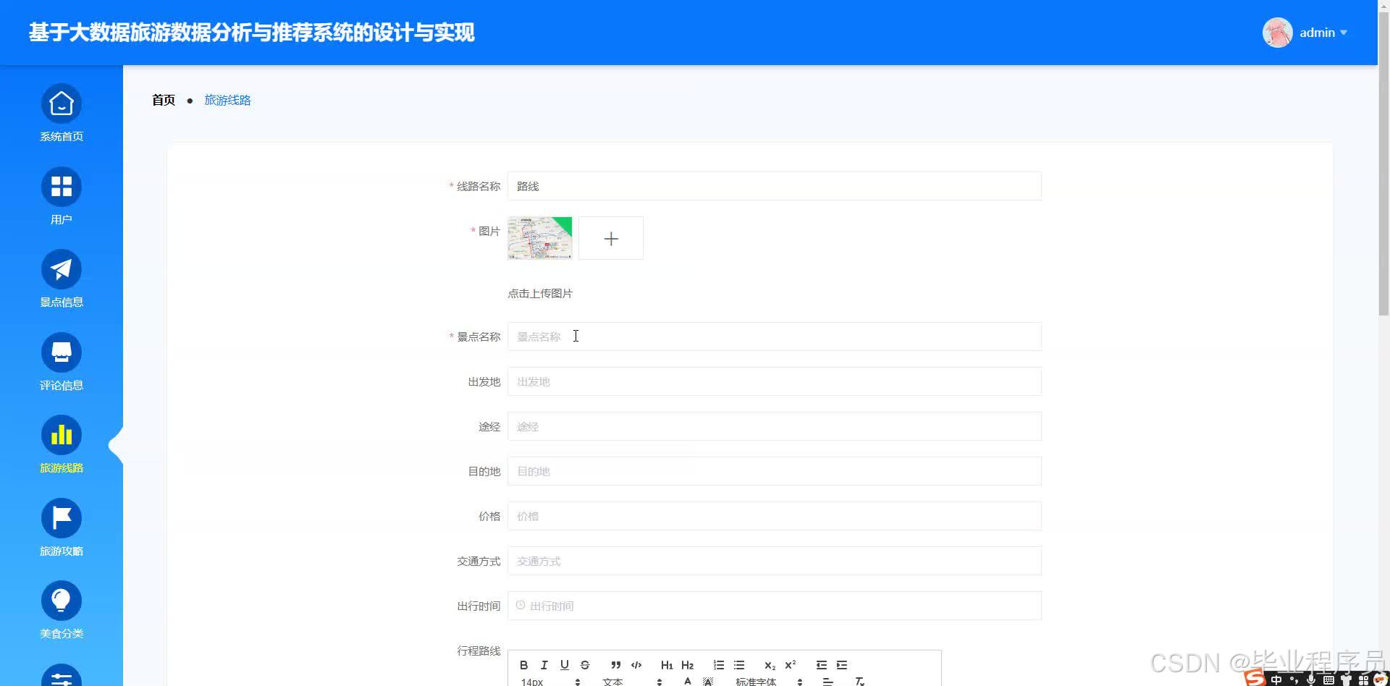The image size is (1390, 686).
Task: Insert an ordered numbered list
Action: (x=719, y=665)
